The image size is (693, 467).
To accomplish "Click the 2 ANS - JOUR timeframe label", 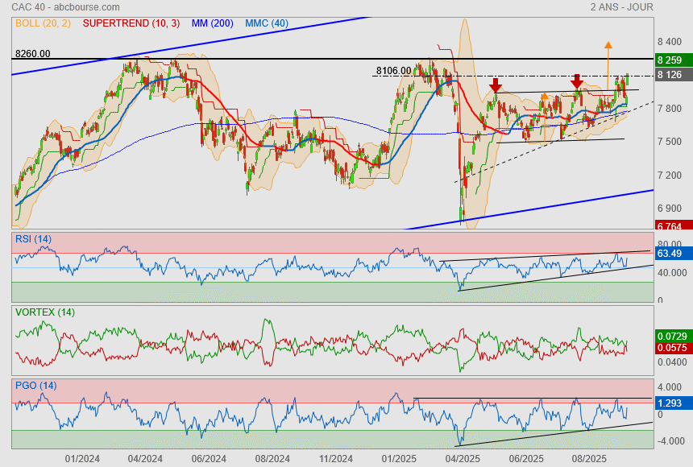I will click(x=621, y=7).
